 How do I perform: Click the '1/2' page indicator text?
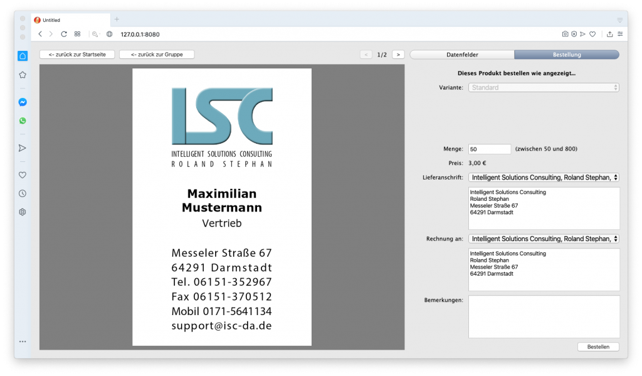382,55
